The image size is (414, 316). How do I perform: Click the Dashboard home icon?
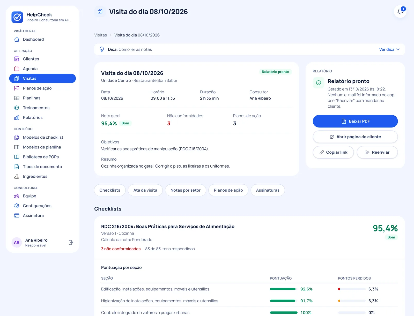pos(17,39)
